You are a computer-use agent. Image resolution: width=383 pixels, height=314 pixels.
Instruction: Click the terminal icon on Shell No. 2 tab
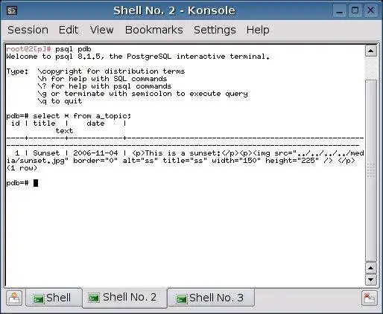tap(94, 298)
